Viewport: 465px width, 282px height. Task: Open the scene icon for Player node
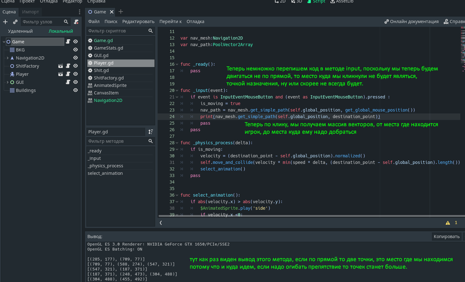[x=61, y=74]
